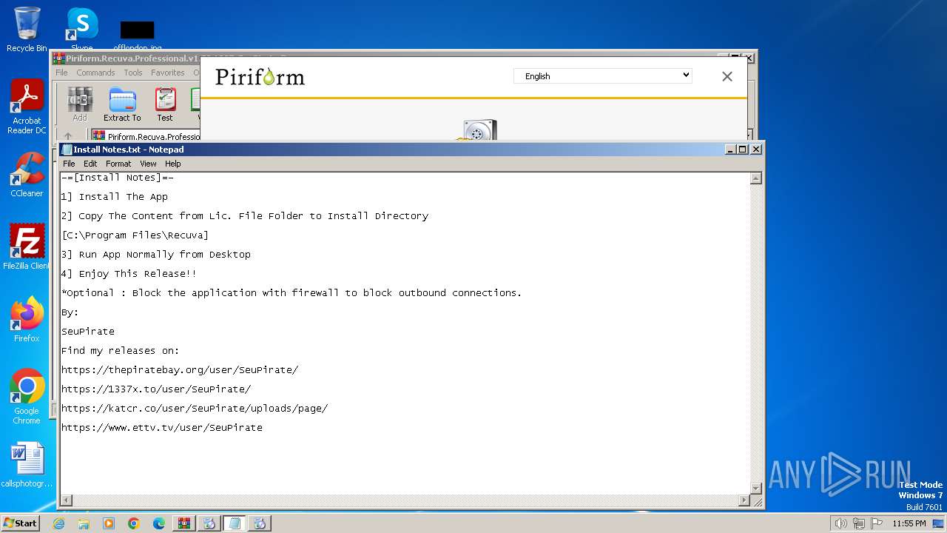The width and height of the screenshot is (947, 533).
Task: Switch to the second Recuva installer taskbar button
Action: click(260, 523)
